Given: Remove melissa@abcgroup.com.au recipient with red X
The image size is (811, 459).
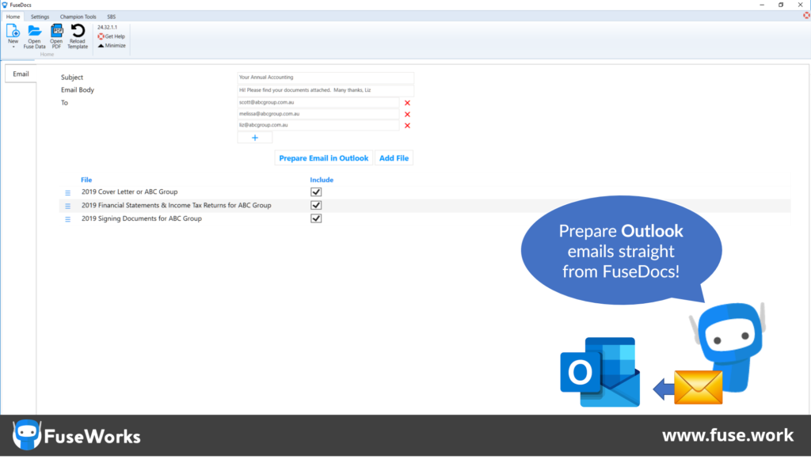Looking at the screenshot, I should pyautogui.click(x=407, y=114).
